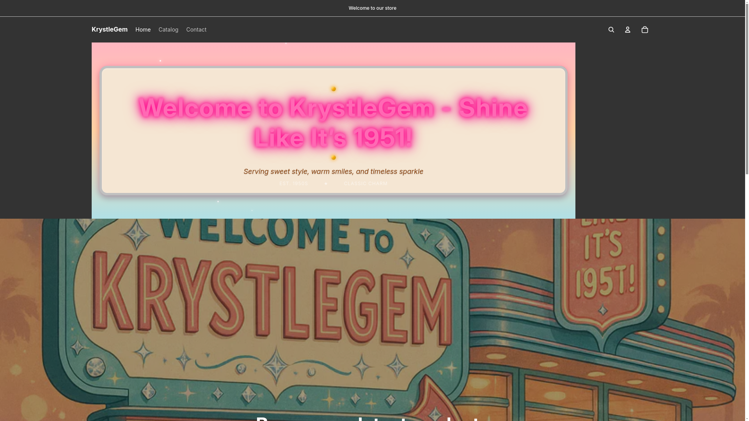Screen dimensions: 749x421
Task: Click the 'EST. 1950S' label
Action: [293, 184]
